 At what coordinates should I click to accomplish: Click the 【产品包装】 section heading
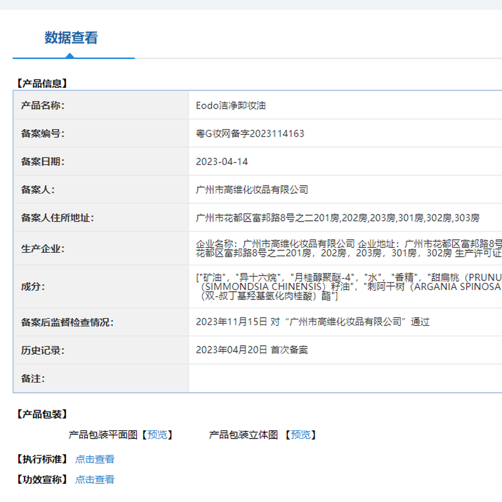41,414
